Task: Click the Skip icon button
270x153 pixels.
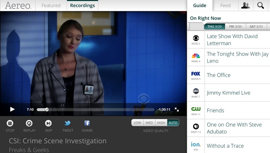Action: pyautogui.click(x=48, y=123)
